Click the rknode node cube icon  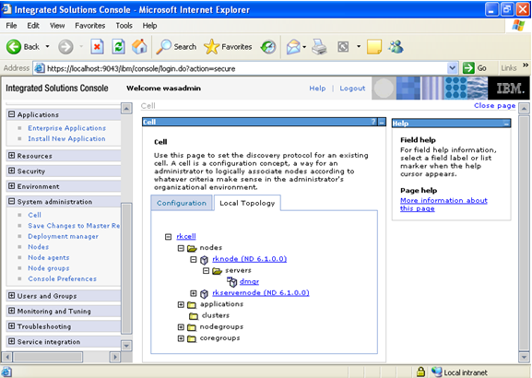pos(204,260)
